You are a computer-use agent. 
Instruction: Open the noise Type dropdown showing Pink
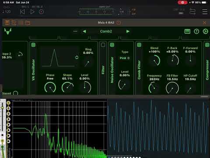point(125,58)
